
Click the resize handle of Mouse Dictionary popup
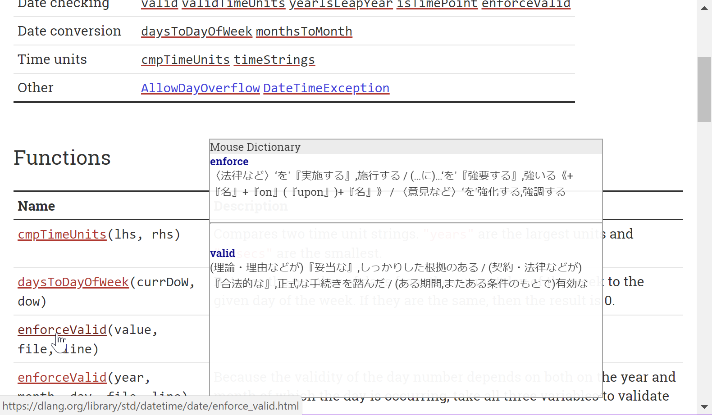pos(599,394)
